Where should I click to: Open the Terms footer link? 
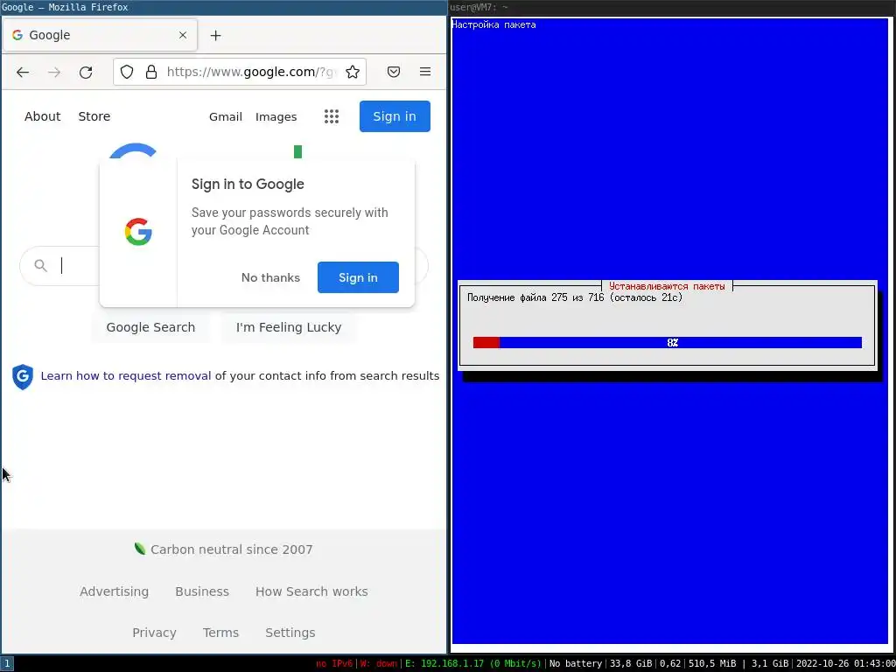coord(220,633)
